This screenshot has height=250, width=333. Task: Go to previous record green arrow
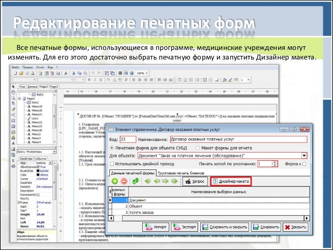[x=157, y=181]
